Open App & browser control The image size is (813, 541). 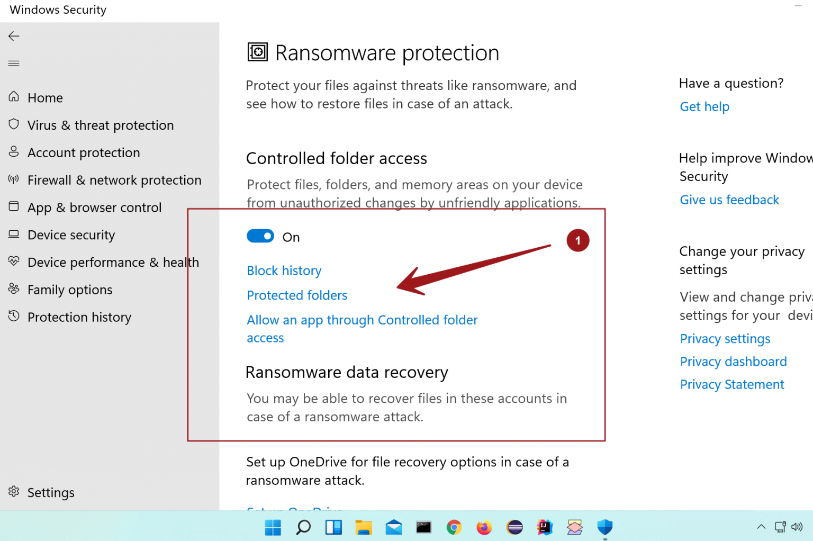(94, 208)
